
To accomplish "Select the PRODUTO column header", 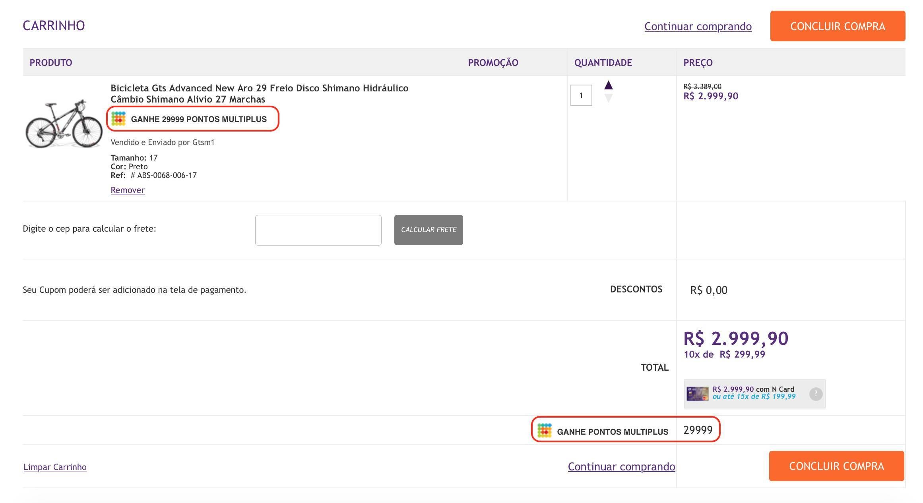I will pos(51,62).
